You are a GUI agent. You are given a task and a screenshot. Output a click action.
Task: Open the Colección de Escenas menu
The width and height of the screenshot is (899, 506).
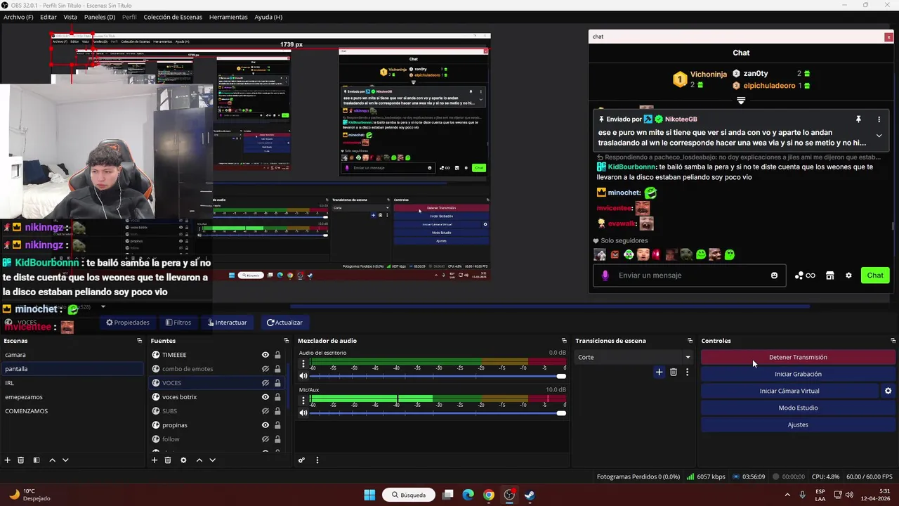click(x=173, y=17)
